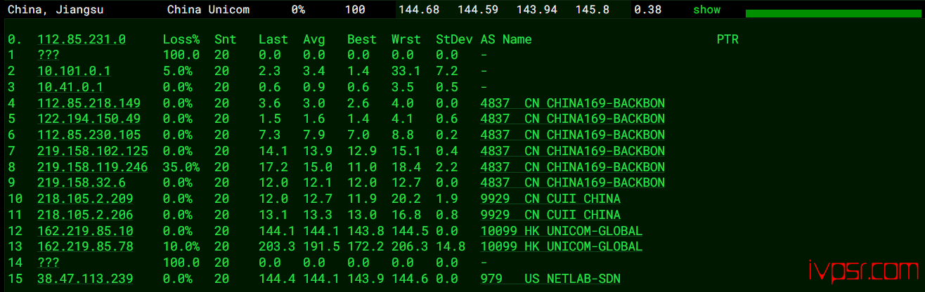Open AS 9929 CUII CHINA link, hop 10
The height and width of the screenshot is (292, 925).
coord(550,199)
